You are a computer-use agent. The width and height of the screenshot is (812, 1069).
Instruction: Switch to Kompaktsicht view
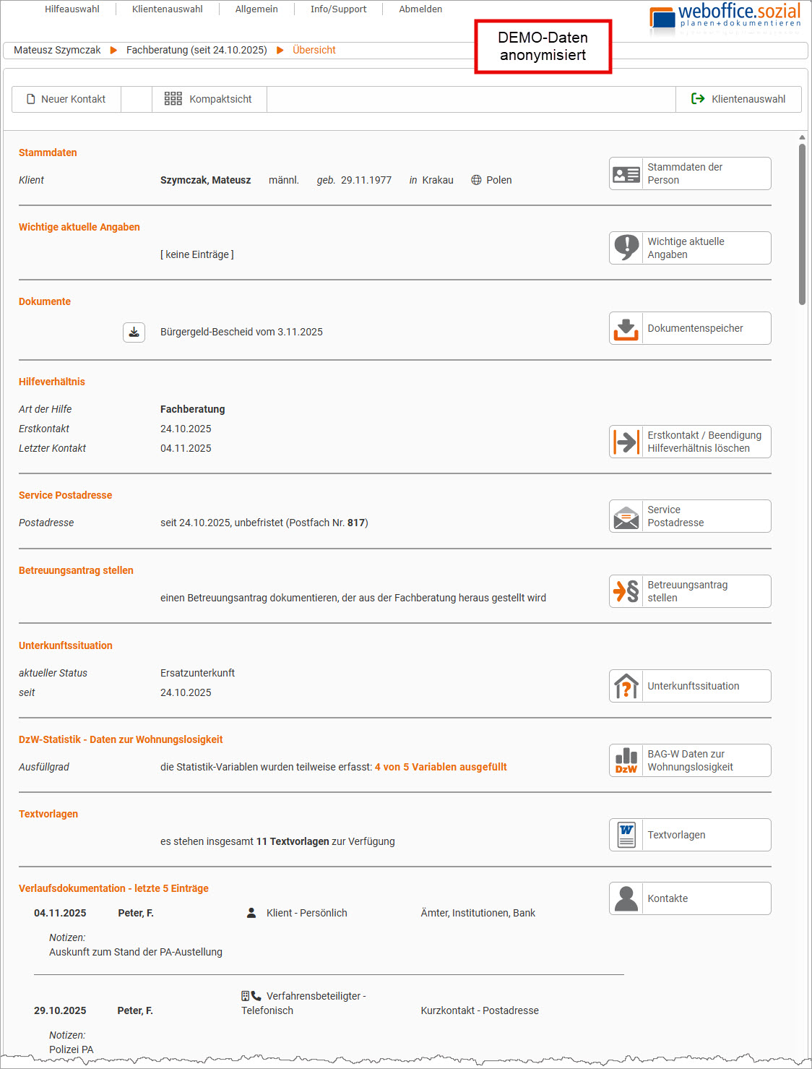pos(209,99)
